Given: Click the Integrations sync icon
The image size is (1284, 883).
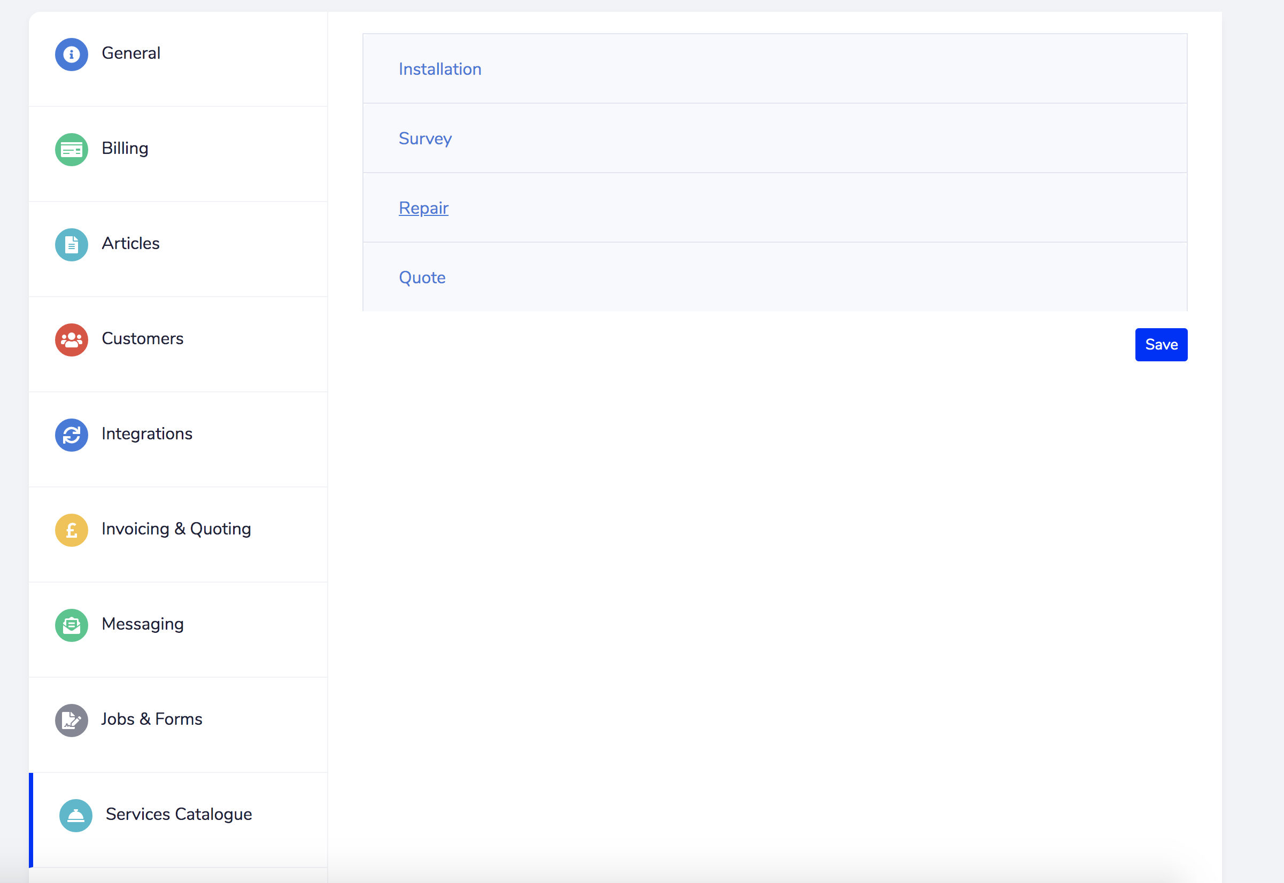Looking at the screenshot, I should click(72, 435).
